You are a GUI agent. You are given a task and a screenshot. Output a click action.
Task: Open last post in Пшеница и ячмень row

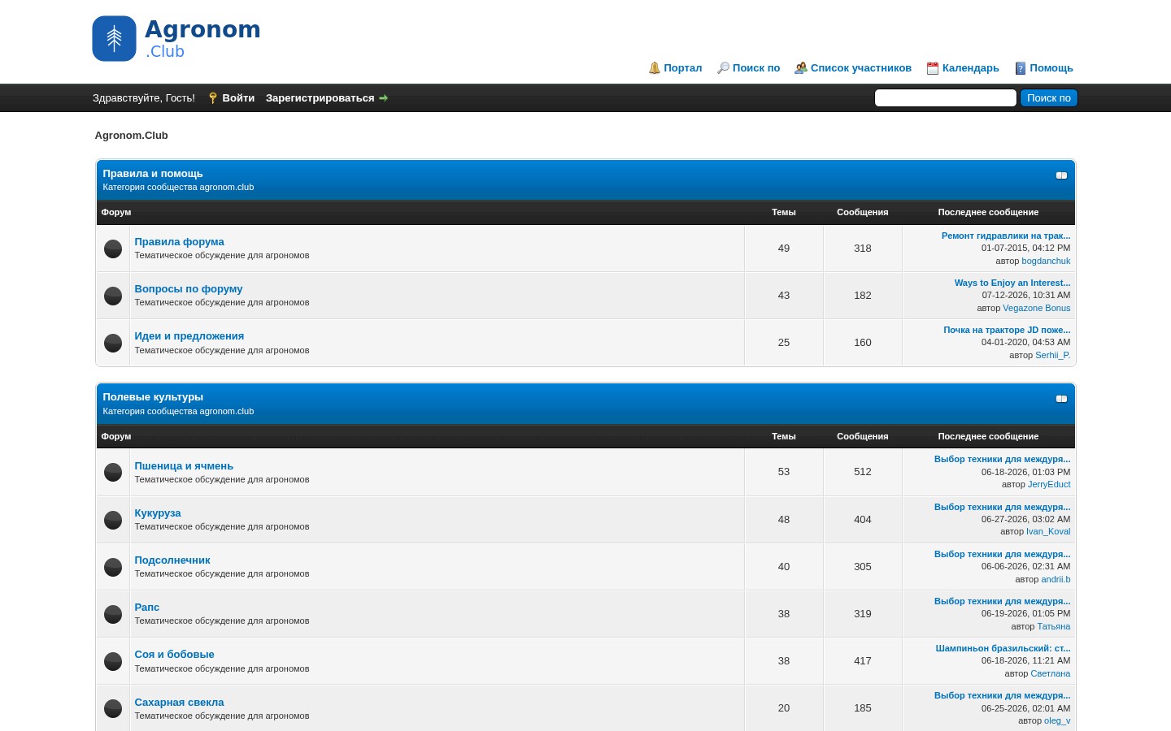click(1002, 460)
